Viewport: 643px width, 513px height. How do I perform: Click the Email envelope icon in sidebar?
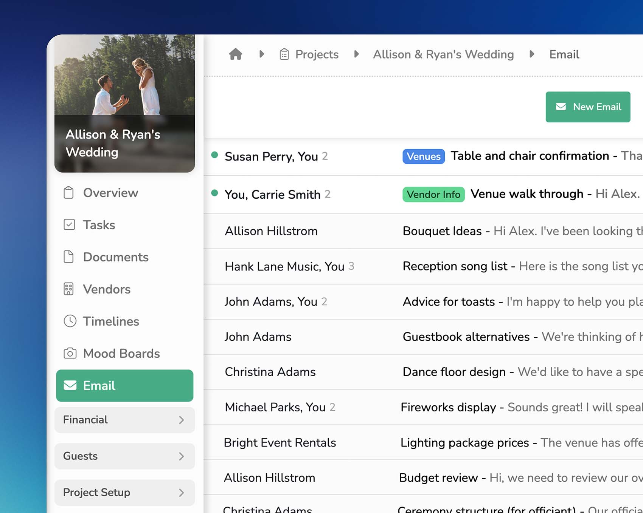point(70,385)
